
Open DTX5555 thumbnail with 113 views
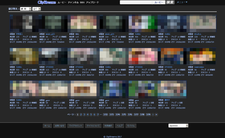pos(53,56)
